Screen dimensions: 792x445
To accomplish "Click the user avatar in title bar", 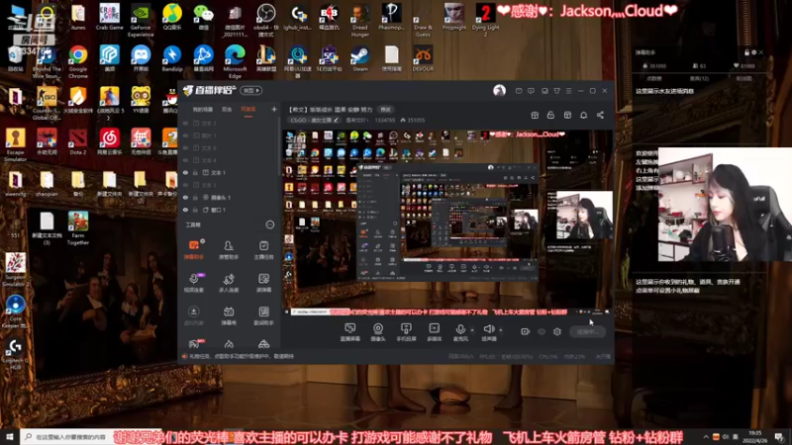I will [x=499, y=90].
